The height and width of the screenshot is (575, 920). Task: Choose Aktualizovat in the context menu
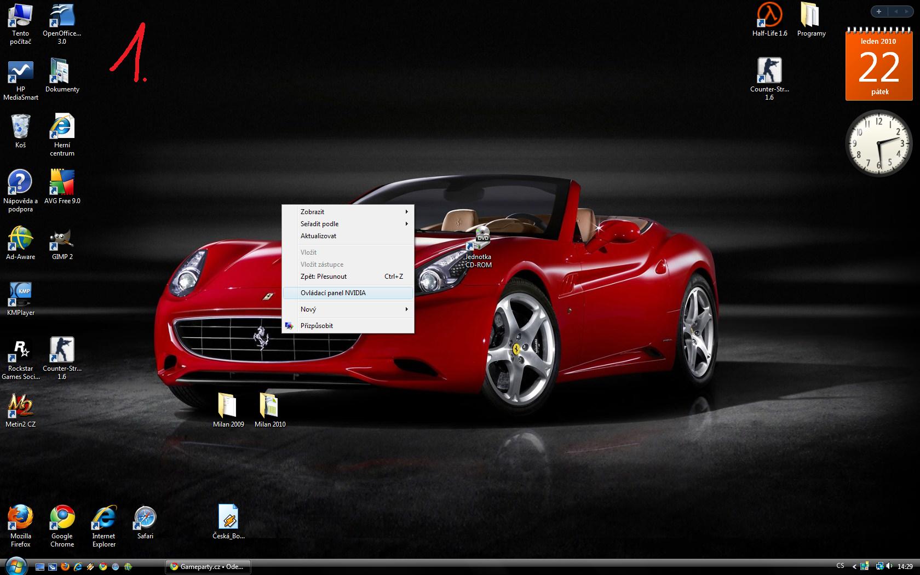point(348,235)
